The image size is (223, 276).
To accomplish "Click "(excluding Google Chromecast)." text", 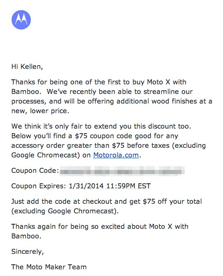I will pyautogui.click(x=65, y=211).
